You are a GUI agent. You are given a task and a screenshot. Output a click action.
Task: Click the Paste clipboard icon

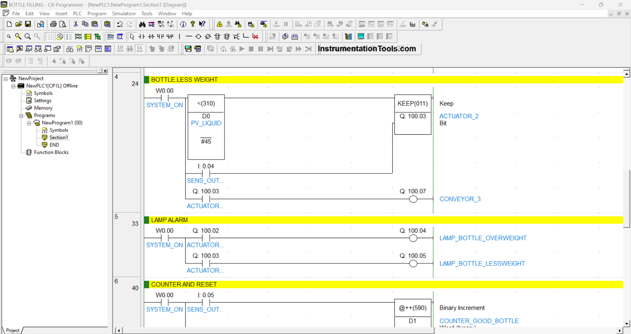[x=95, y=24]
